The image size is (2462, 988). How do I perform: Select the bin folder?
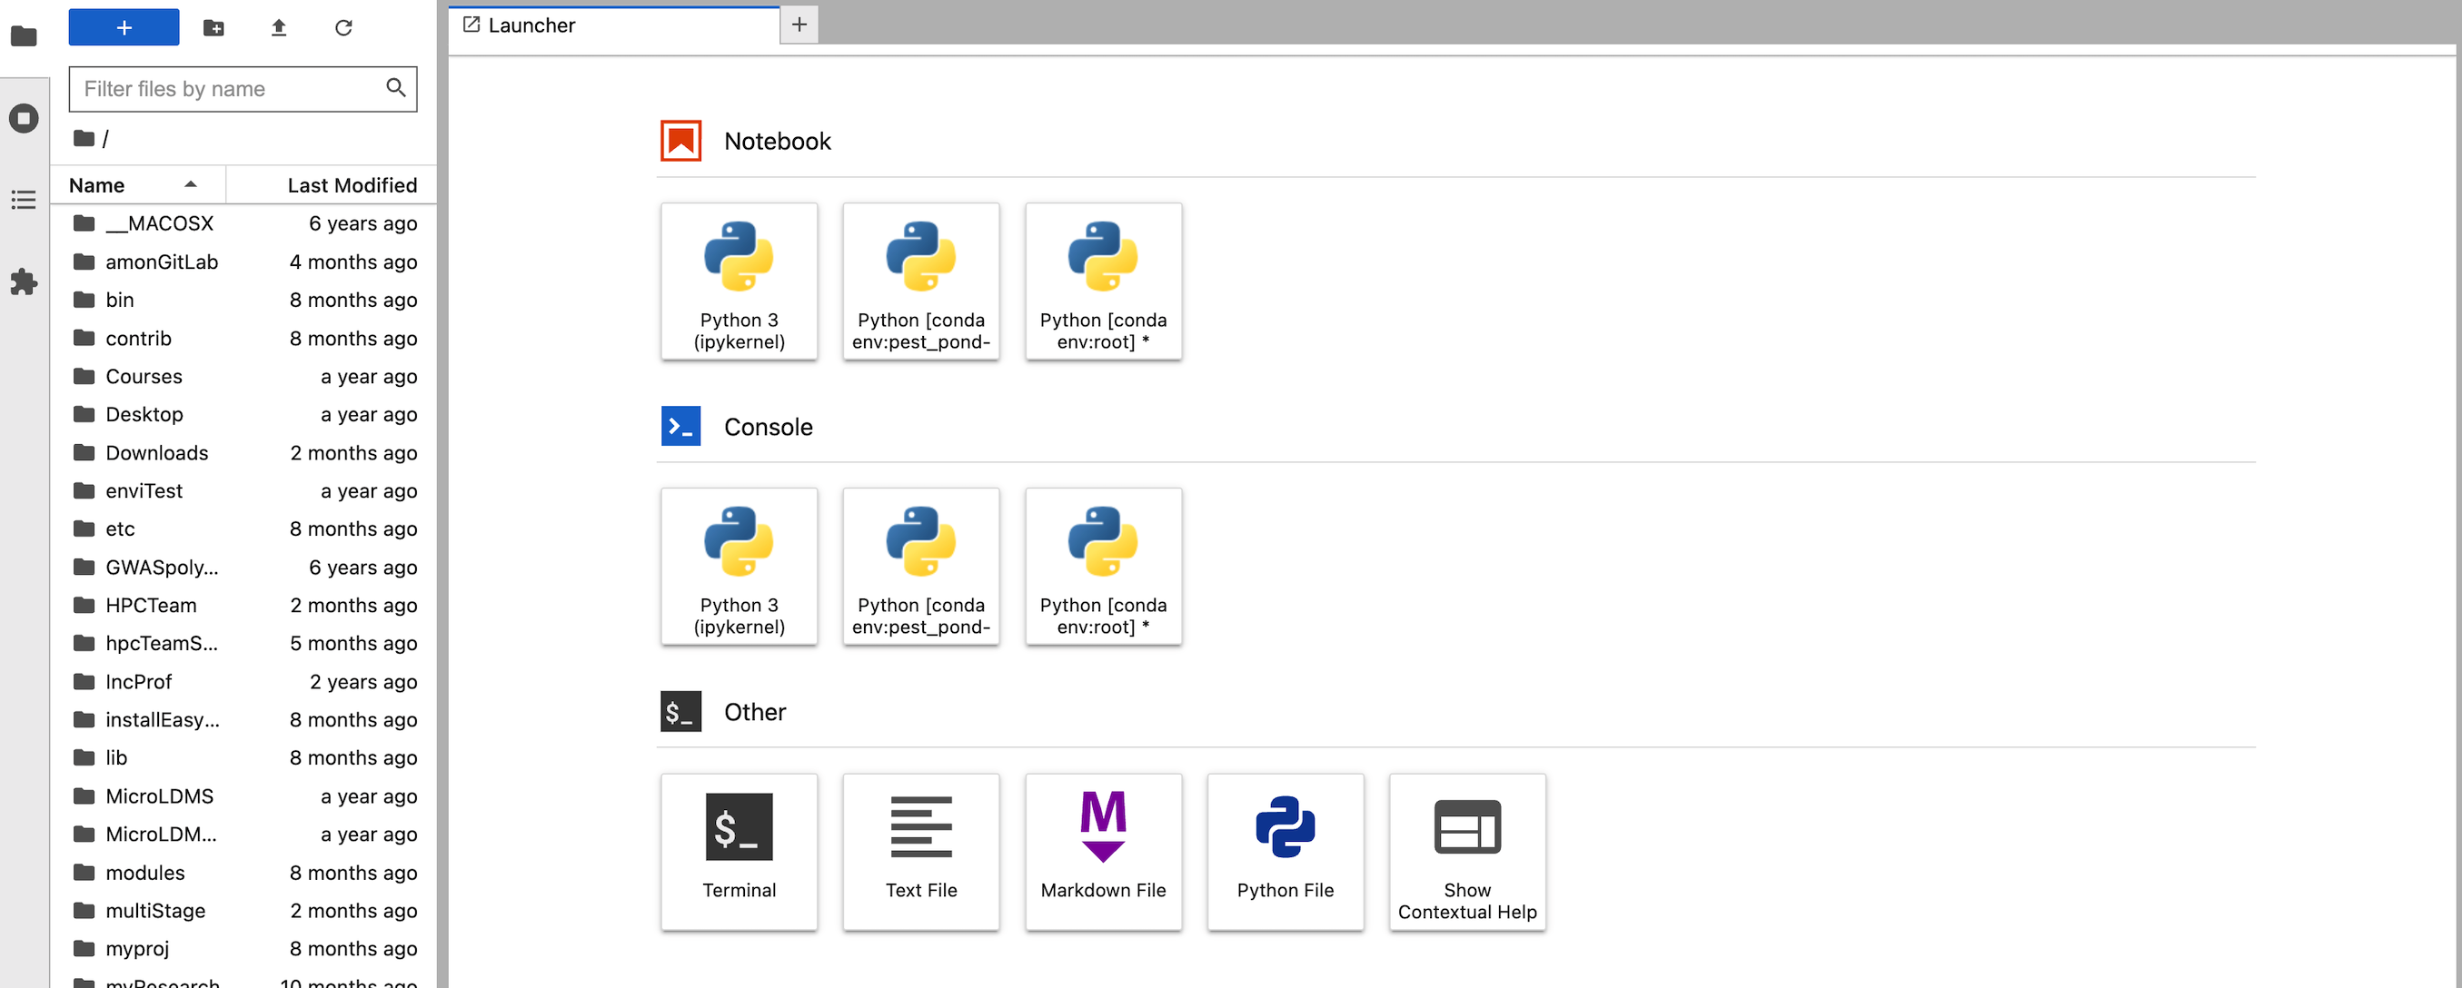pos(243,300)
